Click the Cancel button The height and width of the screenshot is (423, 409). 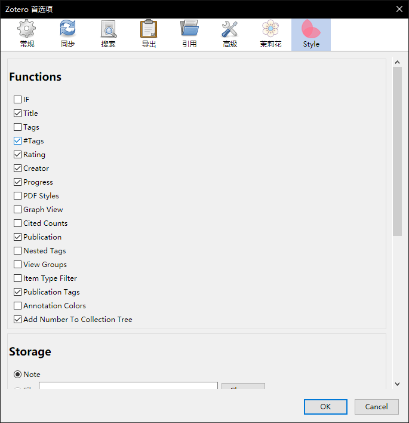[x=376, y=406]
